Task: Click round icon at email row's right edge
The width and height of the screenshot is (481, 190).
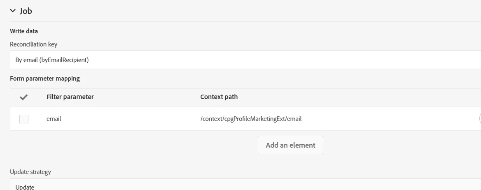Action: pos(479,119)
